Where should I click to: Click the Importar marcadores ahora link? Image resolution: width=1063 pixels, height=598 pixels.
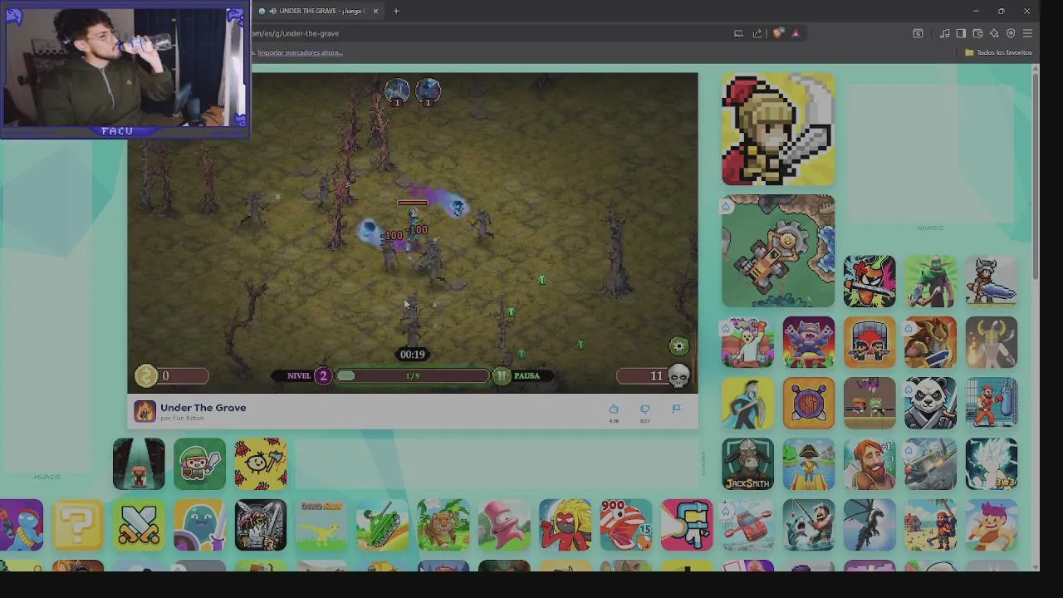tap(300, 52)
